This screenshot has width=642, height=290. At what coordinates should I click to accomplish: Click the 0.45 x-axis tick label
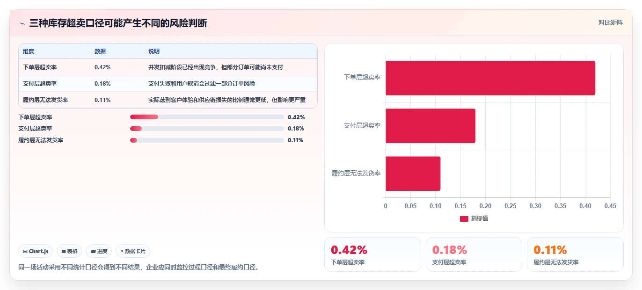coord(610,206)
